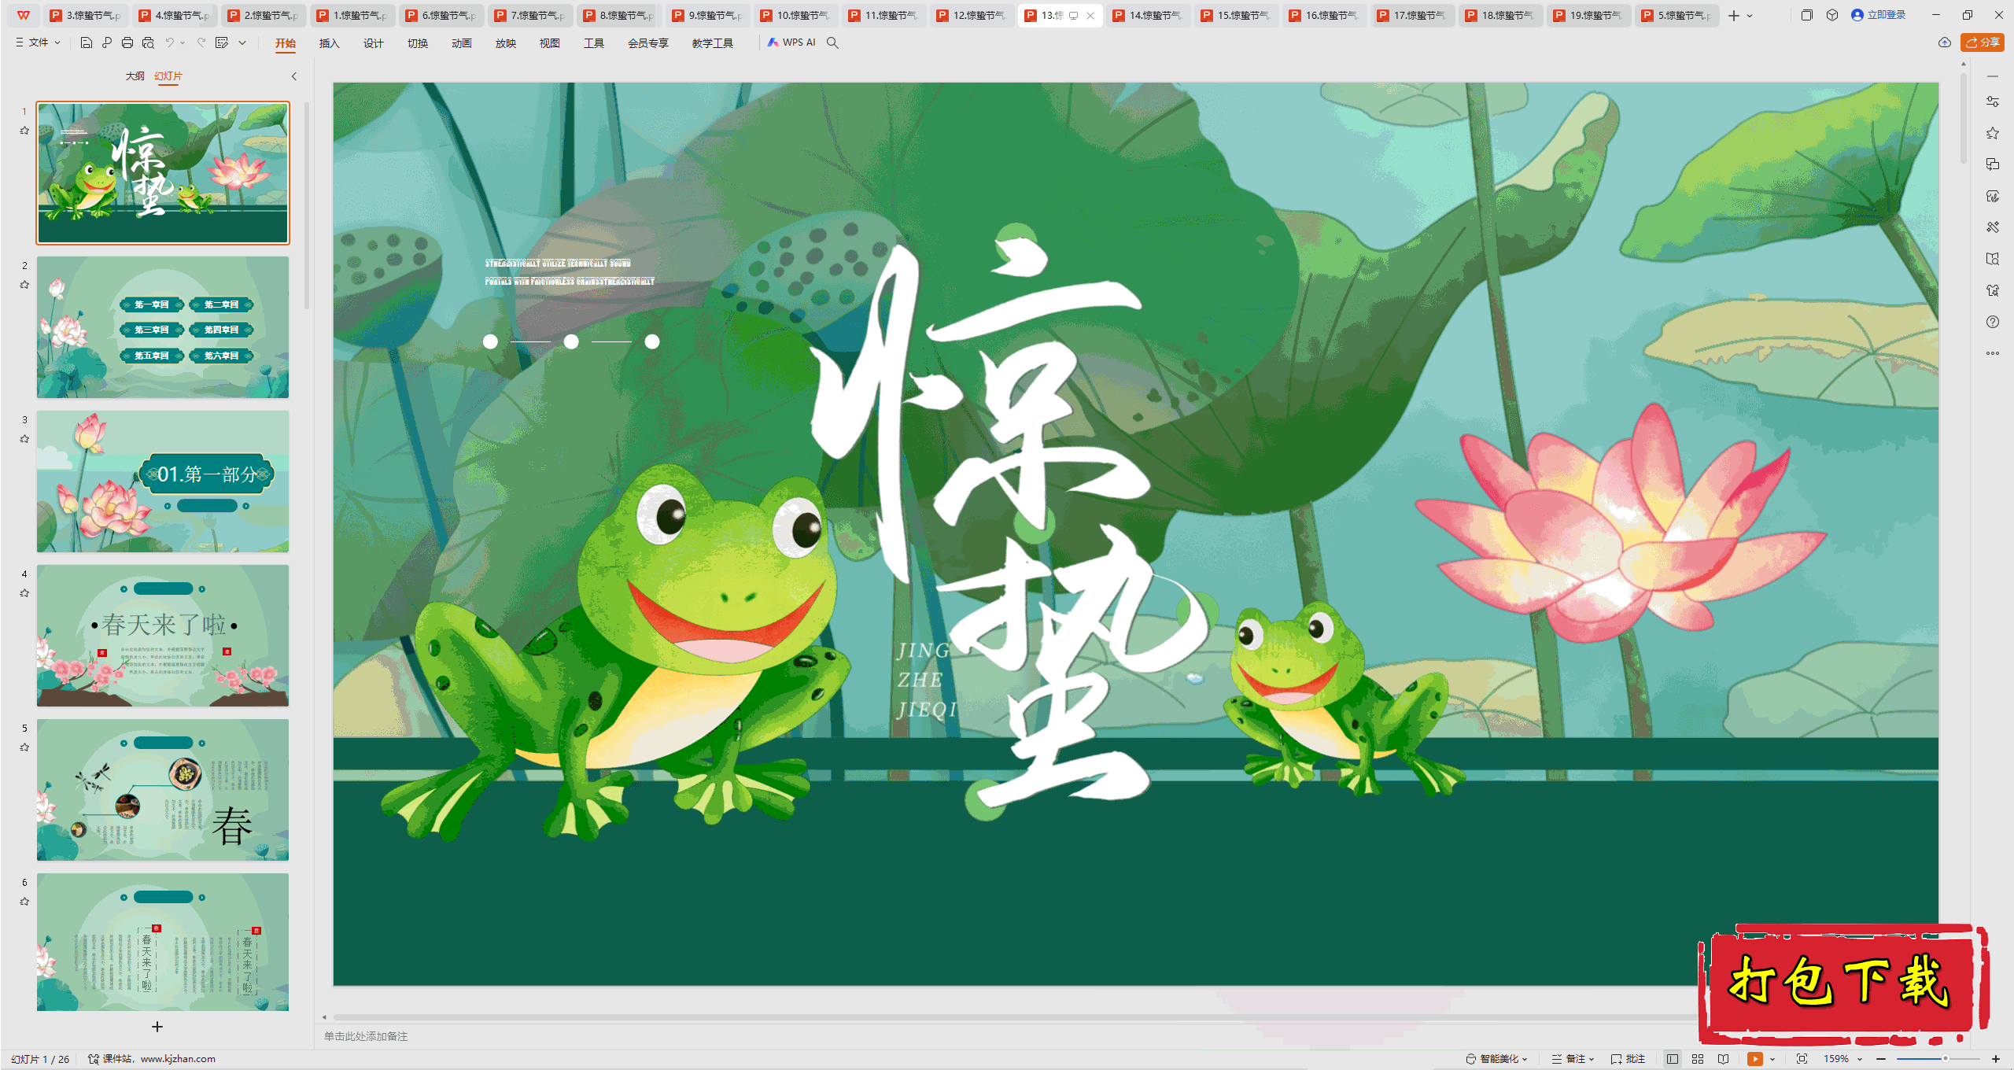
Task: Select slide 4 春天来了啦 thumbnail
Action: pos(163,636)
